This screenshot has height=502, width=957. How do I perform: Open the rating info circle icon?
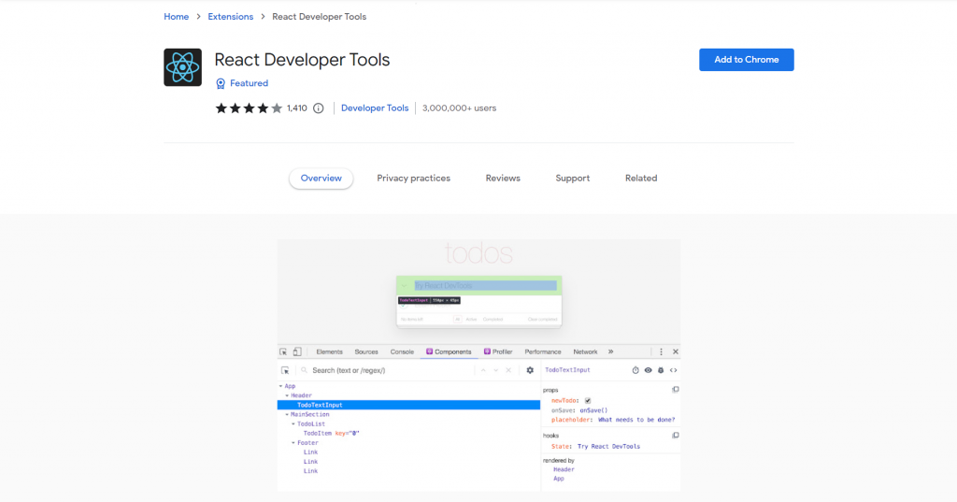319,108
